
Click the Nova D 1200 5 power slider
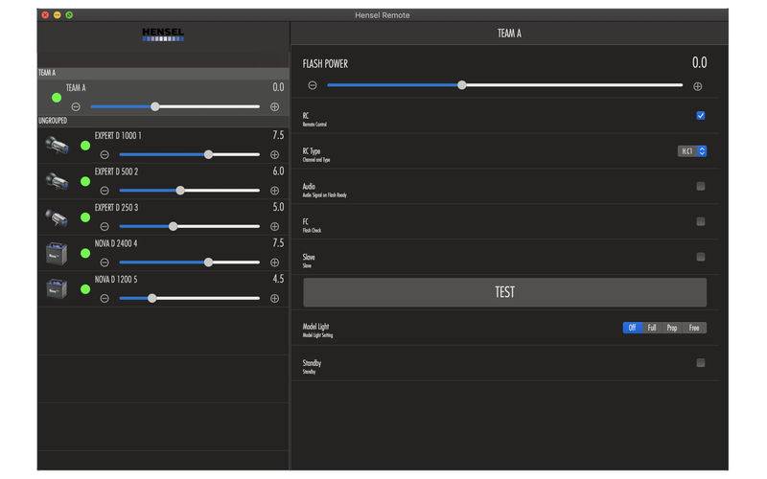pyautogui.click(x=189, y=298)
